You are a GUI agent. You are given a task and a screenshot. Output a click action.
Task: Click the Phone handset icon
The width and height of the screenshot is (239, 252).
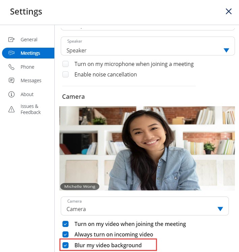tap(11, 67)
